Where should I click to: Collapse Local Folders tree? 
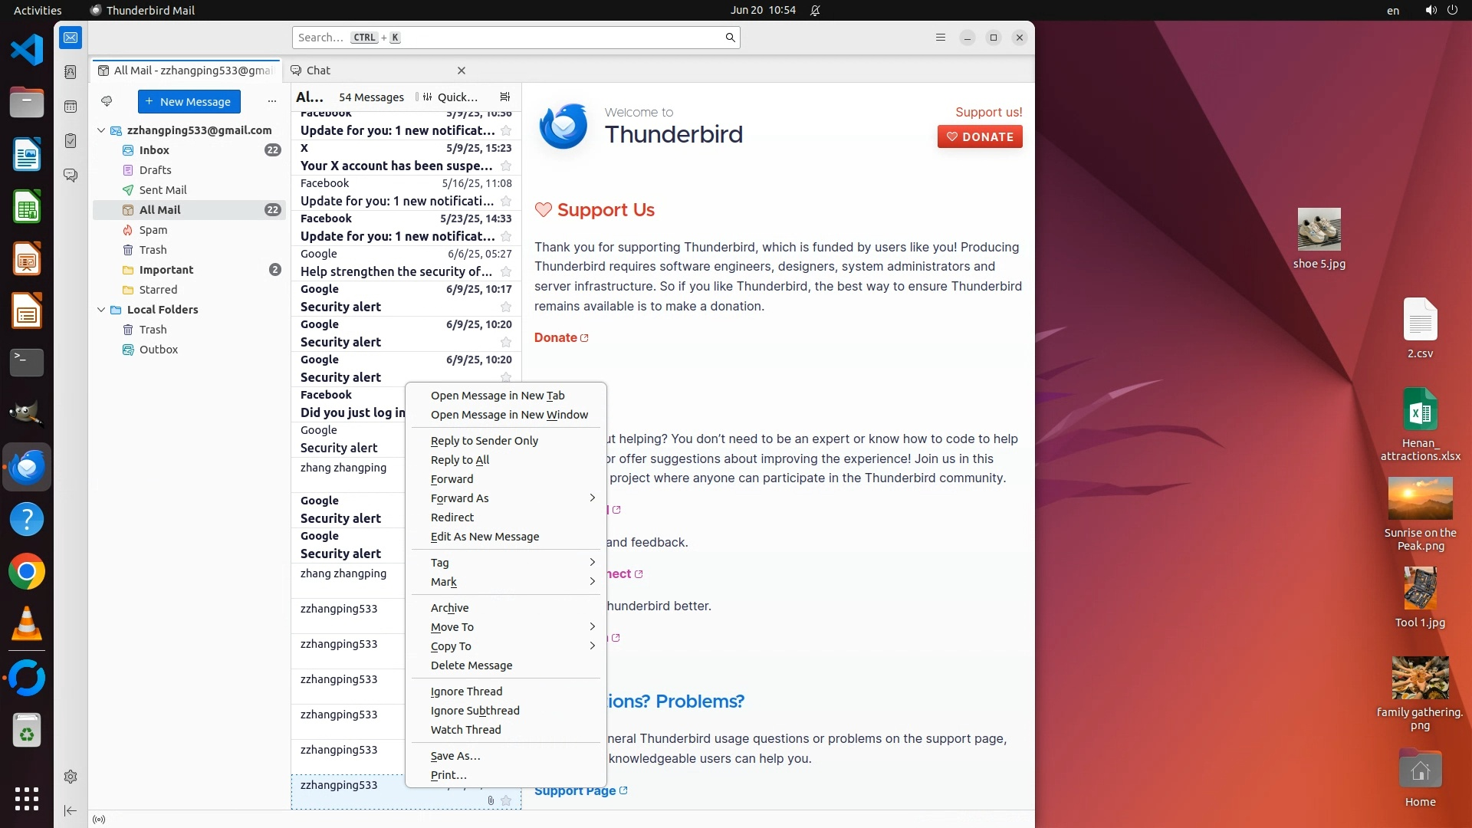click(101, 310)
